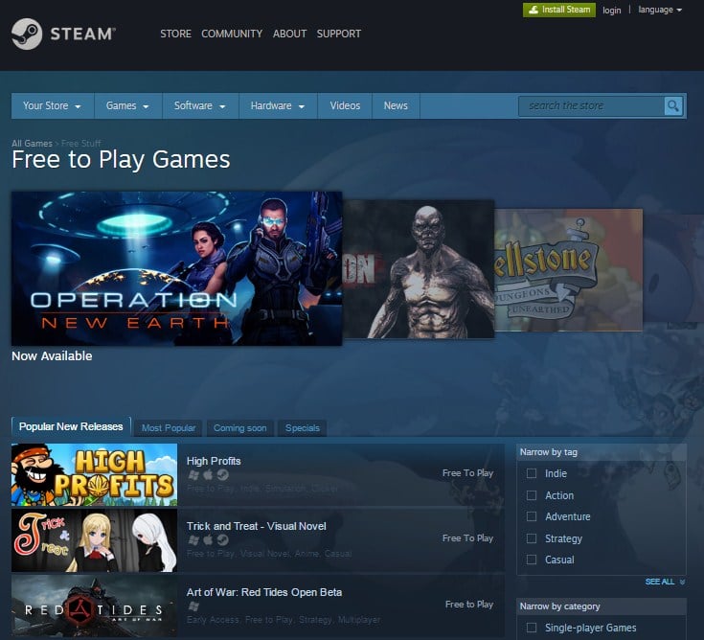Focus the search the store field
Screen dimensions: 704x640
pos(591,106)
